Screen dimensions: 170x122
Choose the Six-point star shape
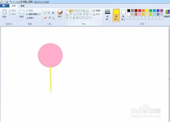click(x=77, y=18)
